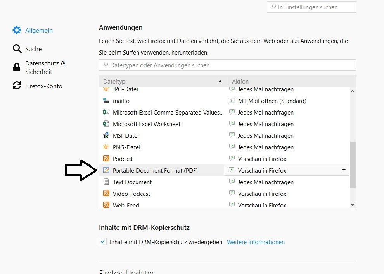Expand the PDF action dropdown arrow
This screenshot has width=384, height=274.
(344, 170)
